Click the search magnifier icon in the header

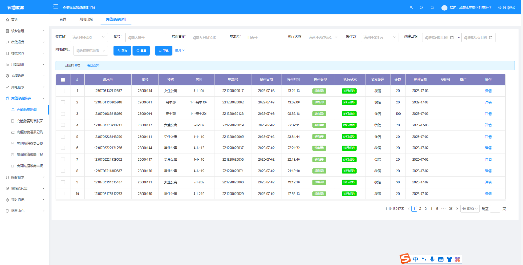point(411,7)
